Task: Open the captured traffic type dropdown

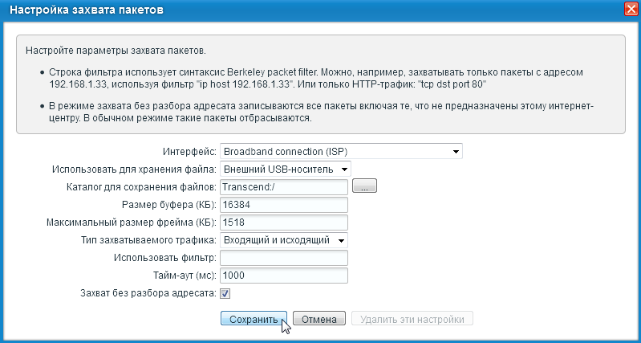Action: pyautogui.click(x=284, y=240)
